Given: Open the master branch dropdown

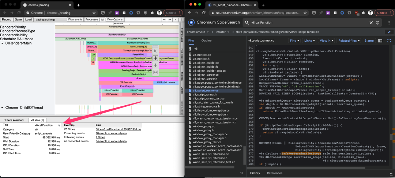Looking at the screenshot, I should point(223,32).
